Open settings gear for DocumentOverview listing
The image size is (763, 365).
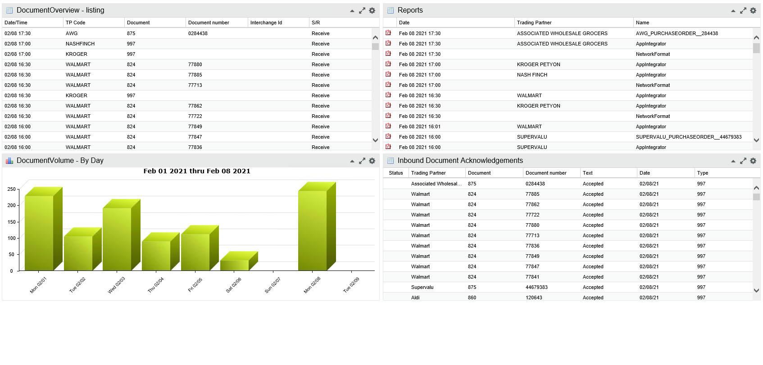372,10
